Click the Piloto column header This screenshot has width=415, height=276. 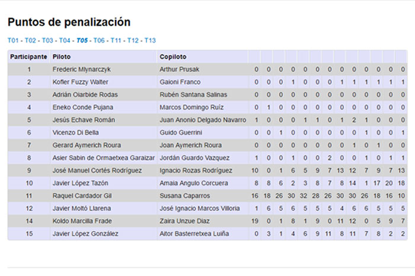(61, 57)
